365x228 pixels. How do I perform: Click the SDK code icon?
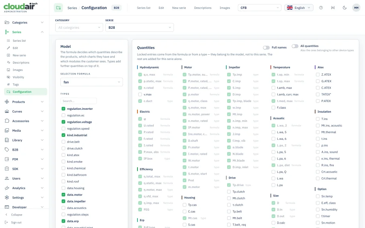tap(7, 169)
